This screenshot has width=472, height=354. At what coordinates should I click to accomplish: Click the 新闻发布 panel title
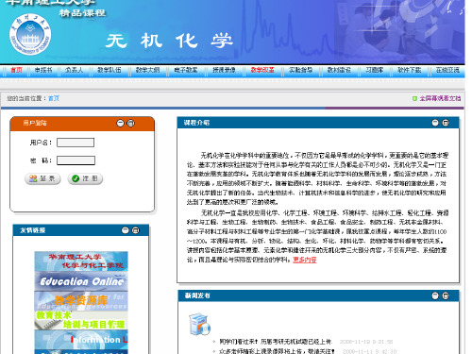point(197,295)
